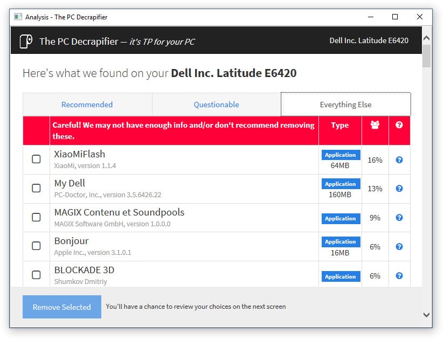Image resolution: width=444 pixels, height=340 pixels.
Task: Click 'PC-Doctor, Inc., version 3.5.6426.22' text
Action: click(x=108, y=195)
